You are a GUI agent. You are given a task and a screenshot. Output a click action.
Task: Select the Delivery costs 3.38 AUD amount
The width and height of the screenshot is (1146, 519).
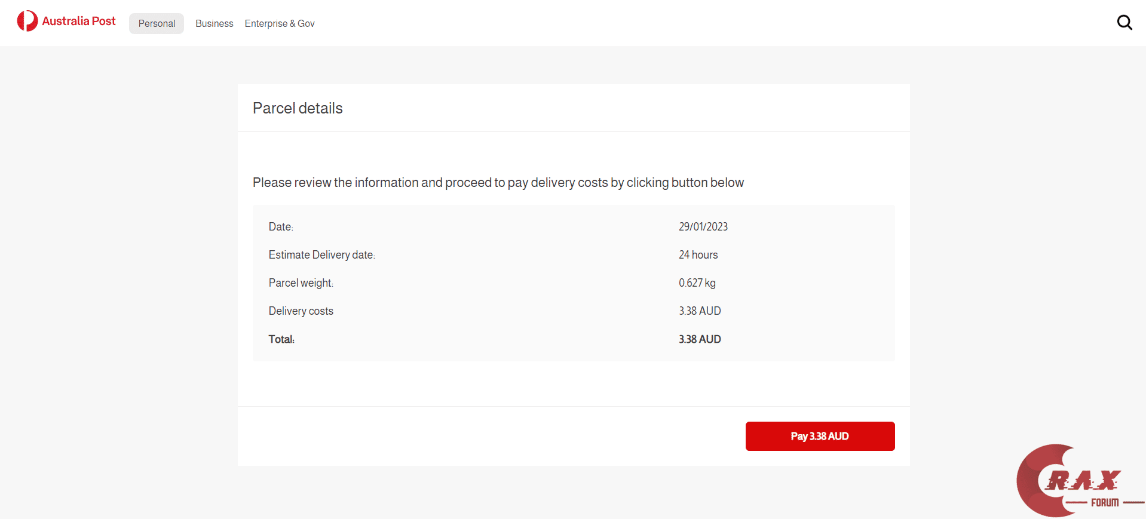(x=700, y=311)
